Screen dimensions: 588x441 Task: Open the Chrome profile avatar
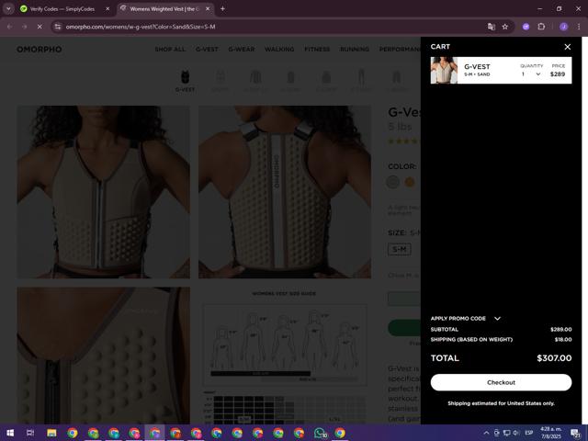(x=563, y=27)
